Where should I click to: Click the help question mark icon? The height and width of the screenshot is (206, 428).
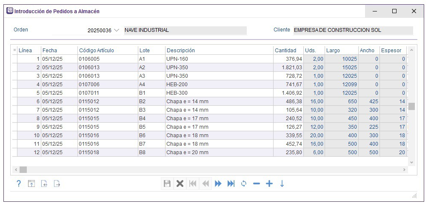point(19,184)
